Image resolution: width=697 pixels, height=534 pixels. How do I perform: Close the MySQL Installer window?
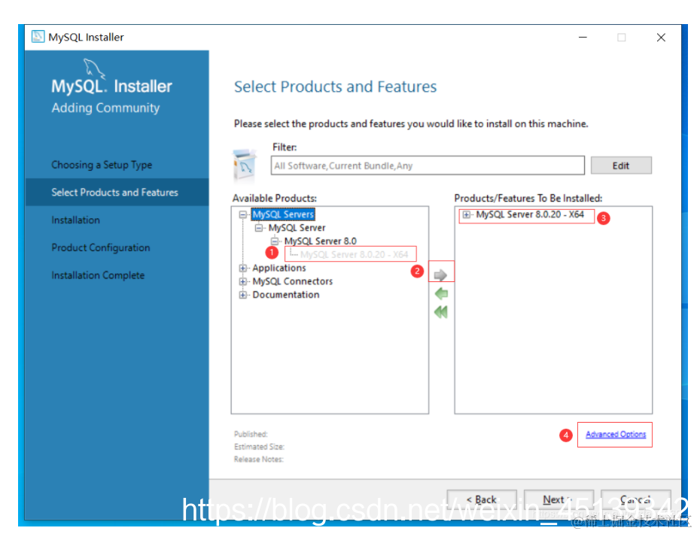(x=661, y=38)
